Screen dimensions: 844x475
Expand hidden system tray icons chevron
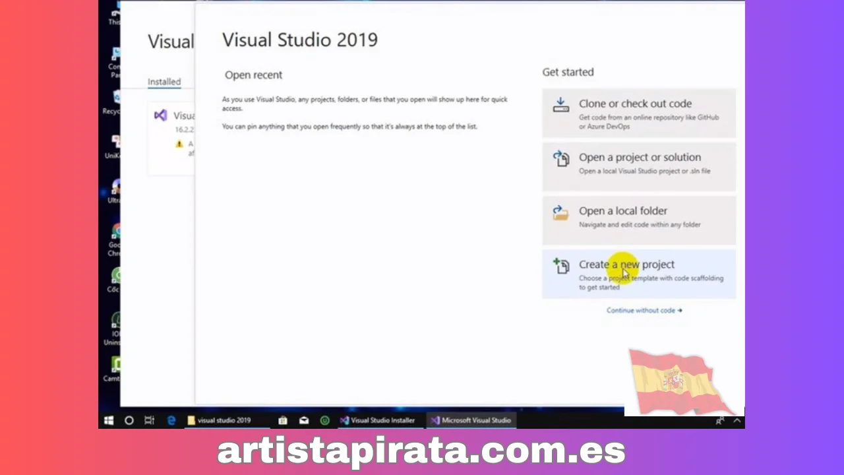tap(737, 421)
